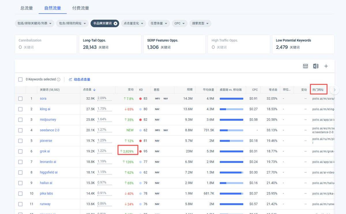Click the INFO intent tag in sora row
Screen dimensions: 346x214
[x=157, y=98]
